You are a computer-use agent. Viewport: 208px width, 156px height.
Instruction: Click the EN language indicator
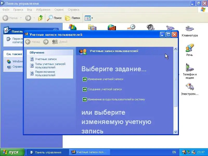tap(174, 152)
